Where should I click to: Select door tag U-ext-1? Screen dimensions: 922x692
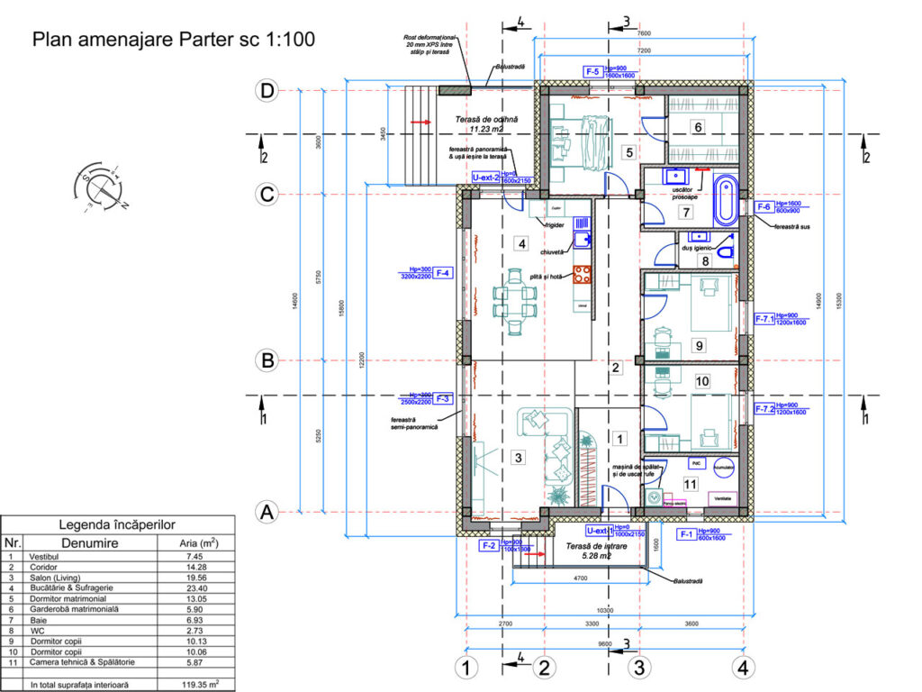[600, 531]
